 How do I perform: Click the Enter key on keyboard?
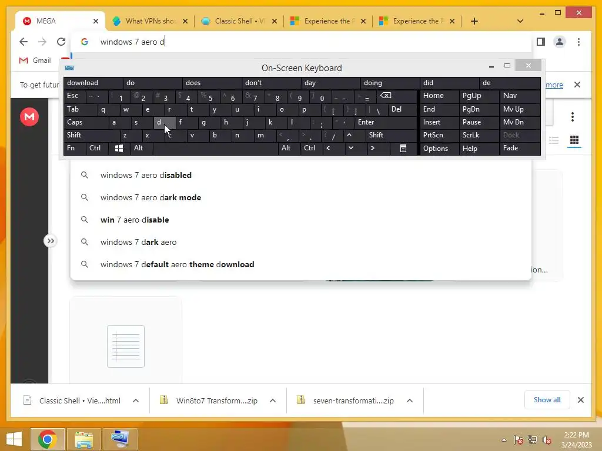386,122
